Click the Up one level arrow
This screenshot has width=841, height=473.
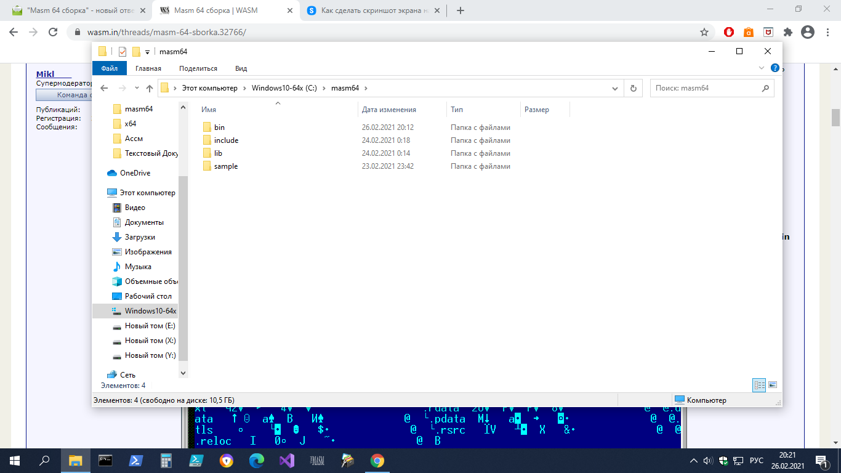(149, 88)
